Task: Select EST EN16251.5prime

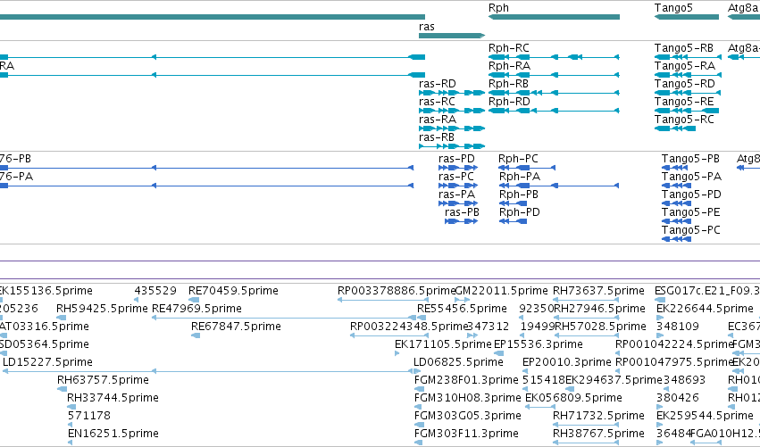Action: [113, 434]
